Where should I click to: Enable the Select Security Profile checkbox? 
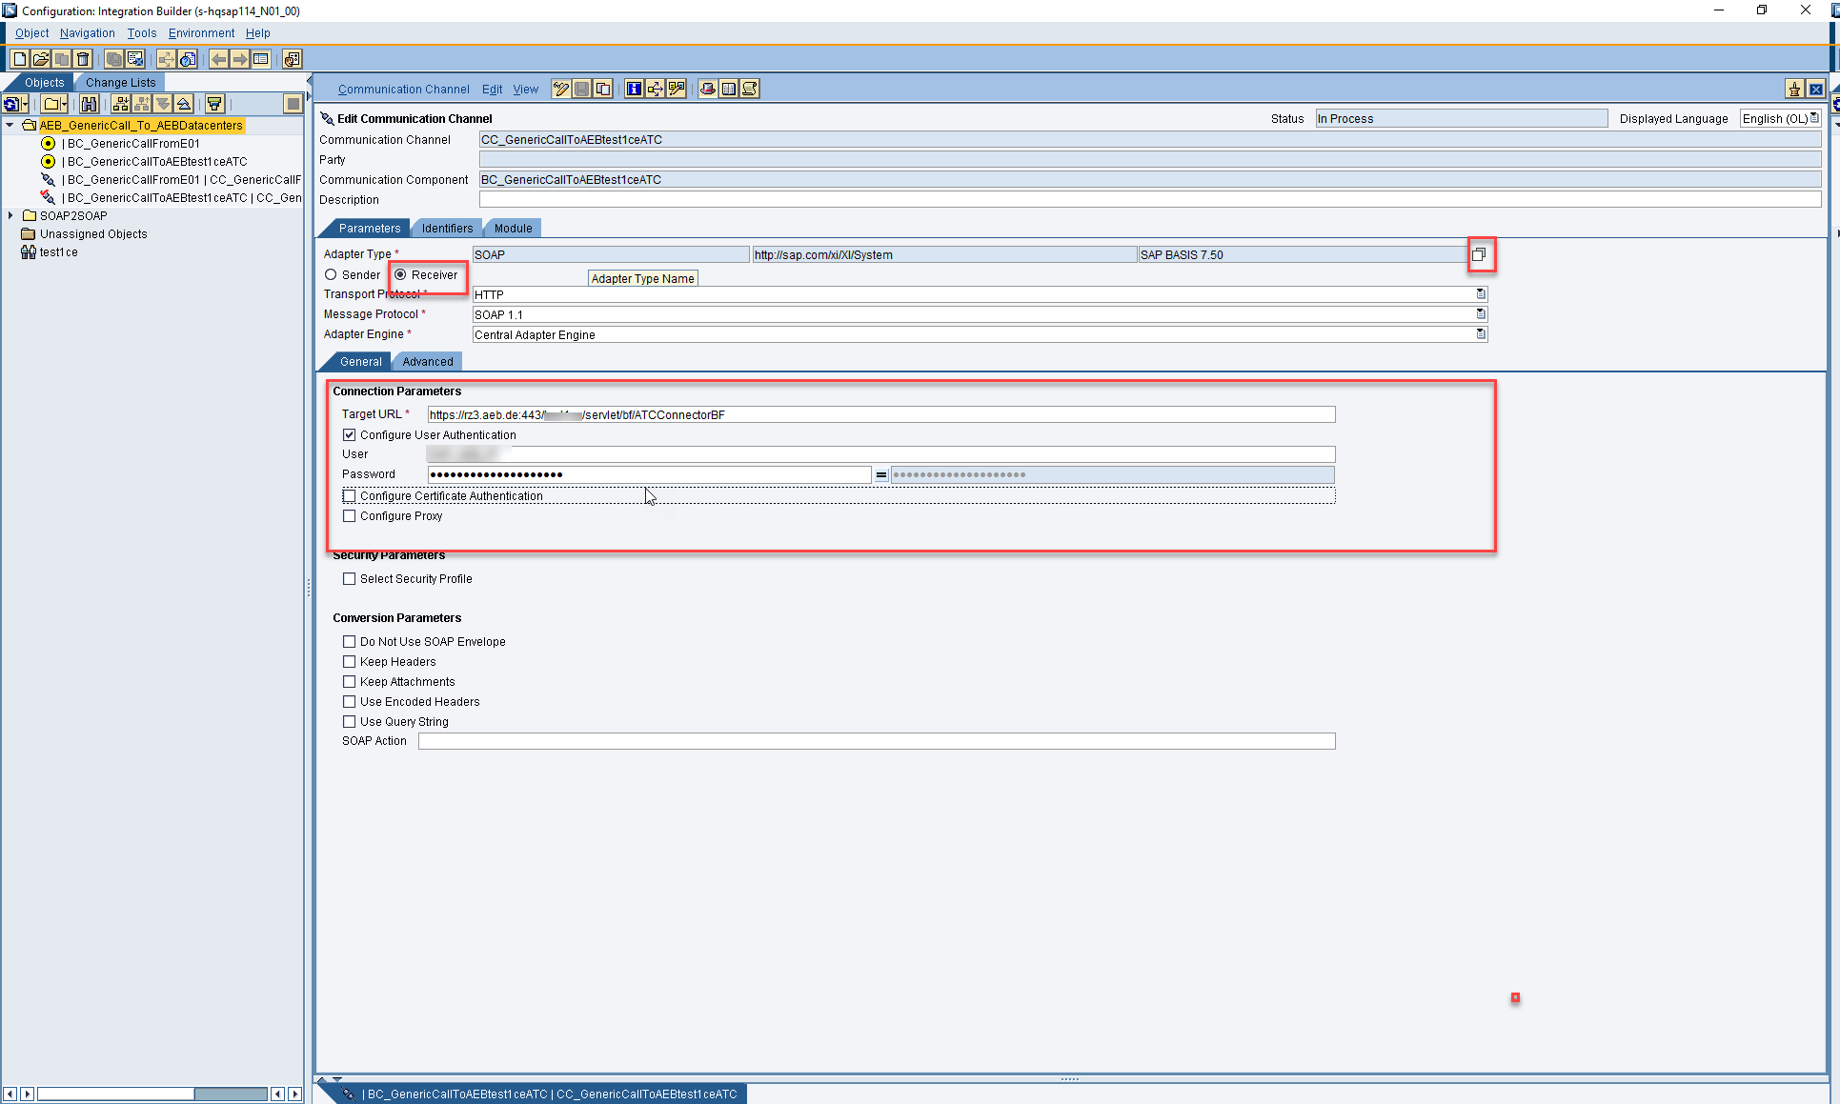click(x=350, y=578)
